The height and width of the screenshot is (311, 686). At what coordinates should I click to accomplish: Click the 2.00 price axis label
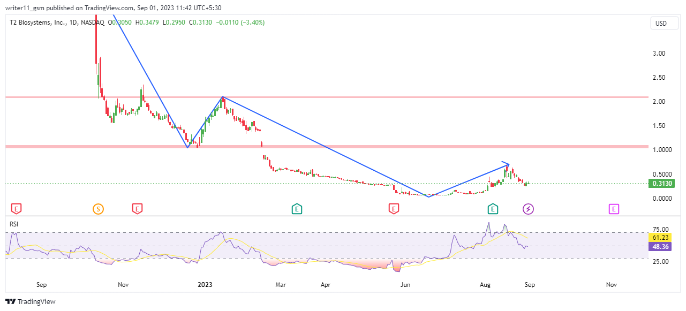[x=659, y=102]
